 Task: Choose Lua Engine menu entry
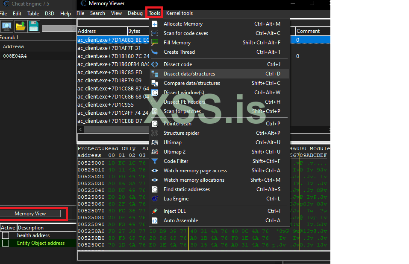click(x=219, y=199)
